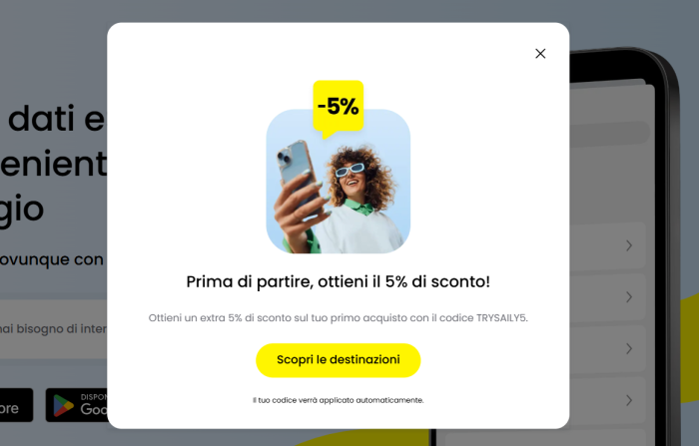Expand the first chevron row in phone mockup

click(x=628, y=245)
